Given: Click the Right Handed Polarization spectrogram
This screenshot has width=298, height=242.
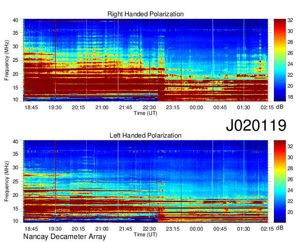Looking at the screenshot, I should click(145, 60).
